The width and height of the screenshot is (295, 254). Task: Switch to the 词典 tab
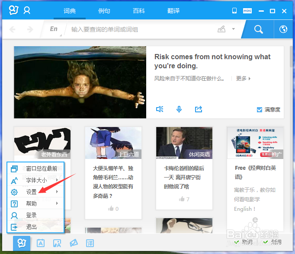pyautogui.click(x=70, y=11)
